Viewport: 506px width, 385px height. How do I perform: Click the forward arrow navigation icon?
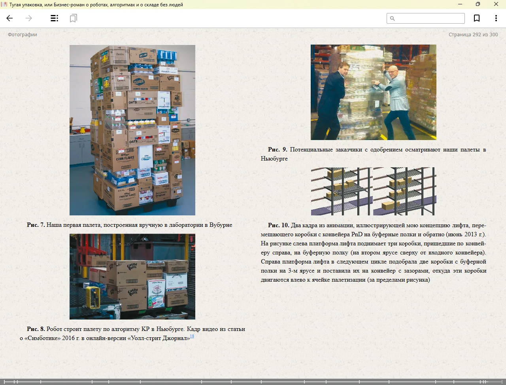click(x=29, y=18)
